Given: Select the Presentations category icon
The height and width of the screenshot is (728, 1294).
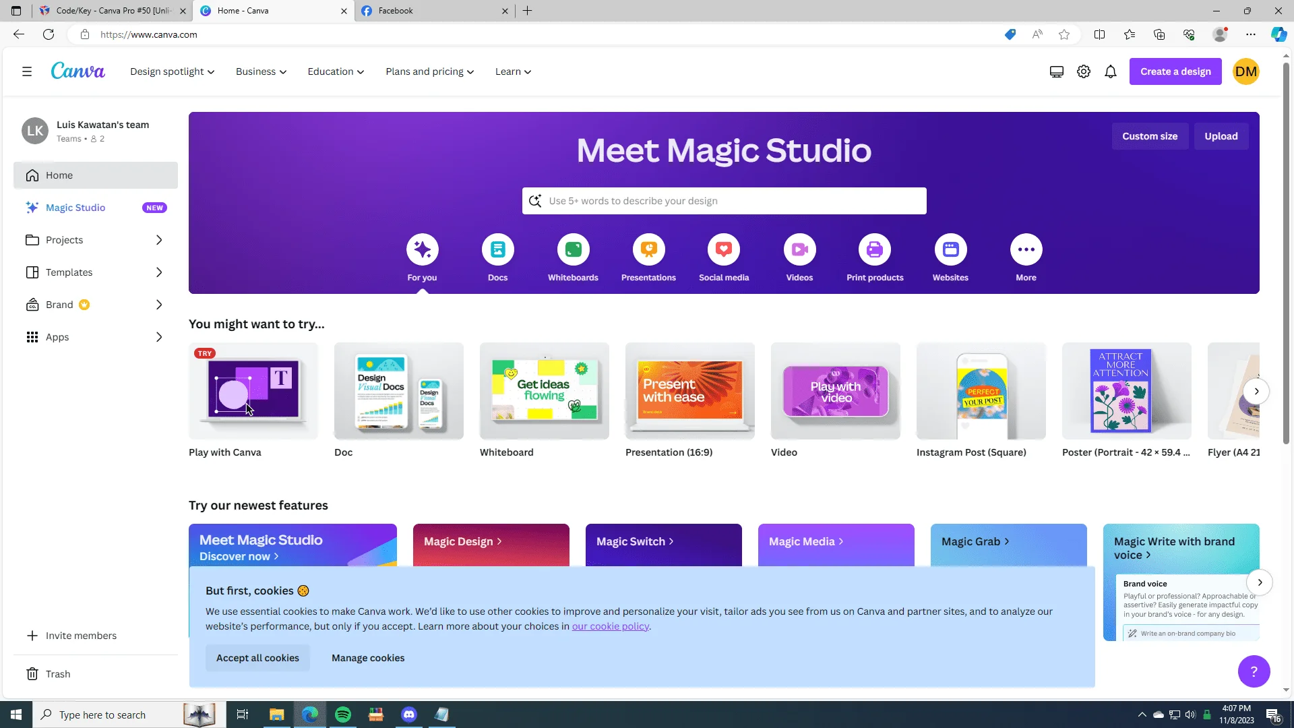Looking at the screenshot, I should coord(648,250).
